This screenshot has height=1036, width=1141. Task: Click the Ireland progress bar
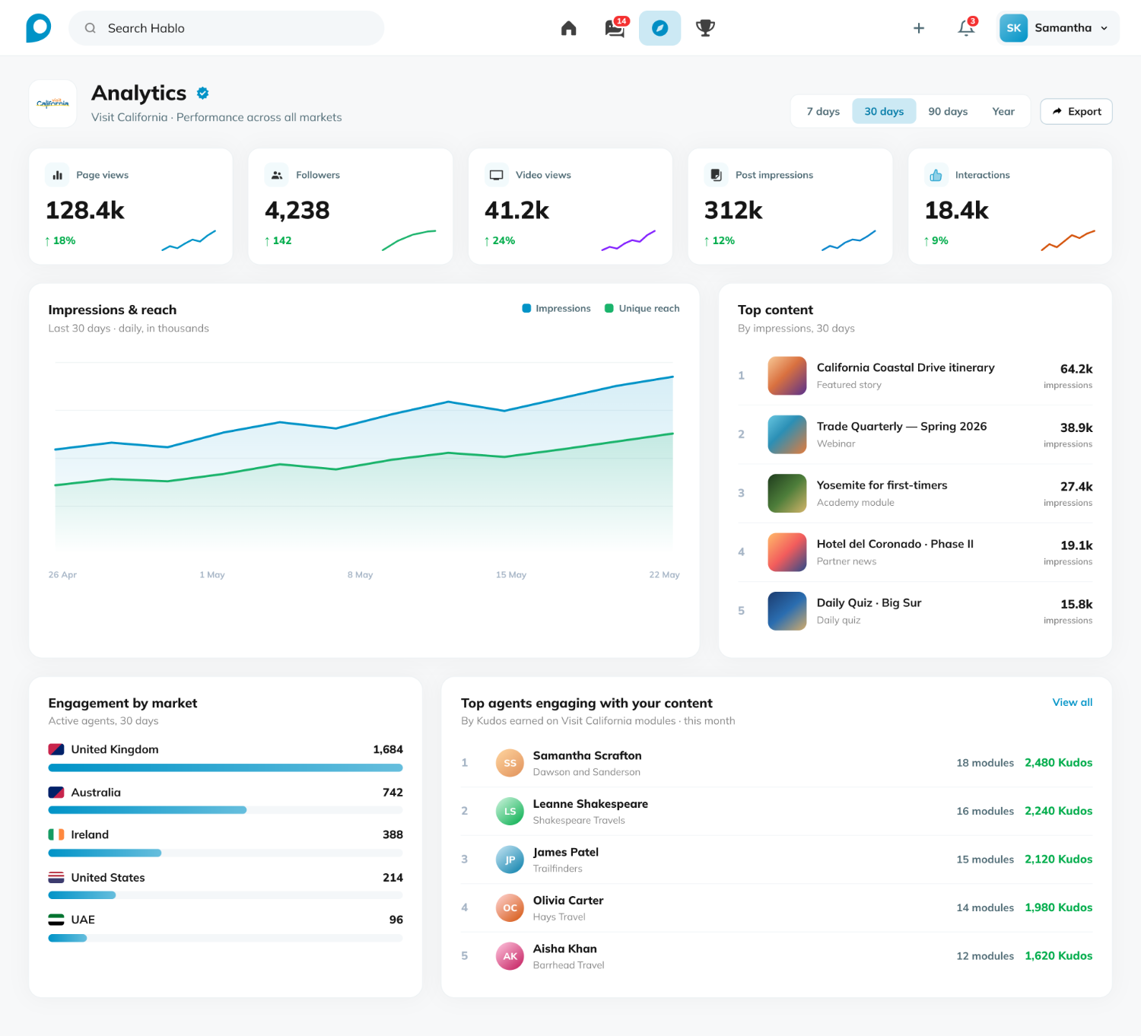coord(225,853)
